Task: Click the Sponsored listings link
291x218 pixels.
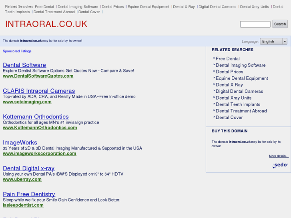Action: click(x=17, y=51)
